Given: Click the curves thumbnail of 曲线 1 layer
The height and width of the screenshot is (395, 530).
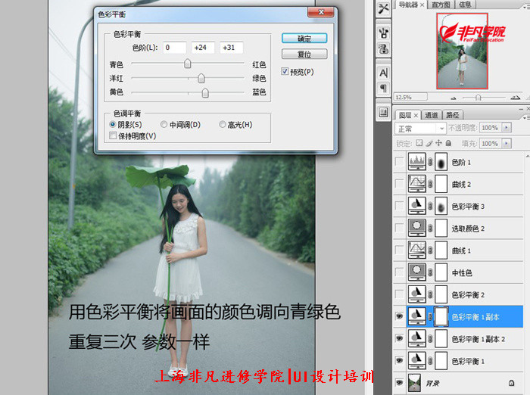Looking at the screenshot, I should (x=416, y=250).
